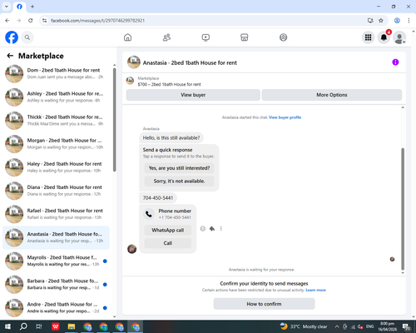The width and height of the screenshot is (416, 333).
Task: Open Diana's house for rent chat
Action: click(56, 191)
